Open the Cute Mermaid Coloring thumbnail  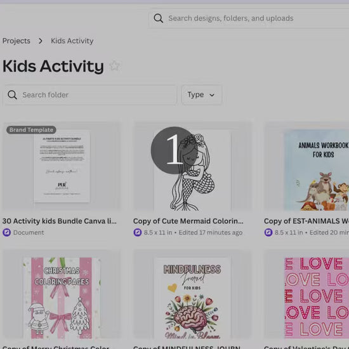coord(192,166)
